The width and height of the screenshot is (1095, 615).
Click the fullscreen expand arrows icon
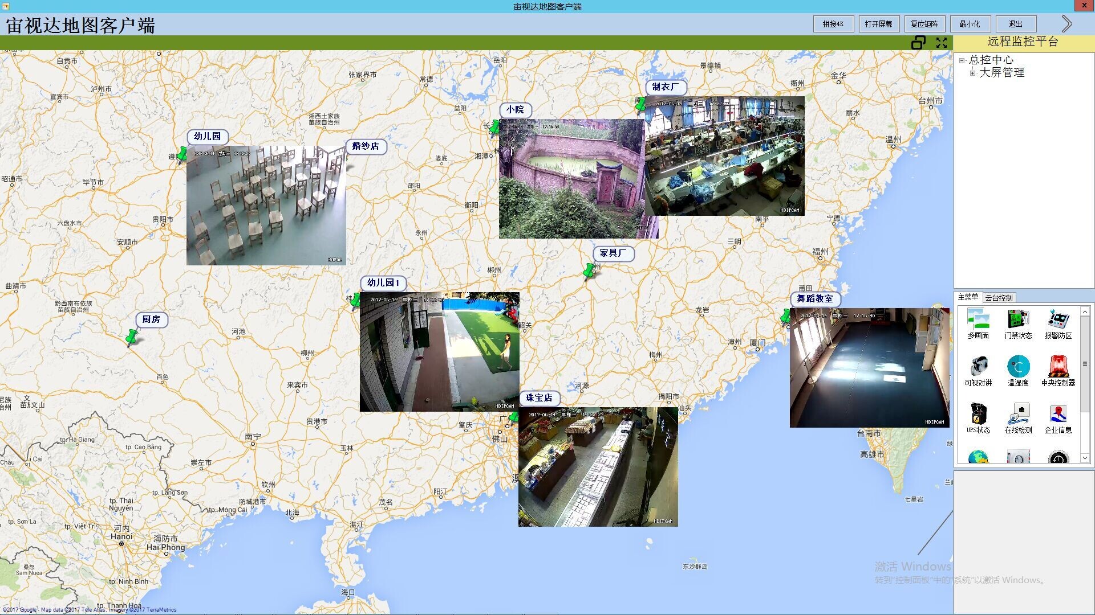point(942,43)
